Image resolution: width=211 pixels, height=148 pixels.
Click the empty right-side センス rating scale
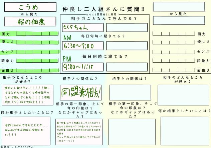tap(174, 52)
